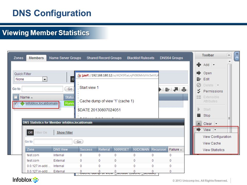The height and width of the screenshot is (185, 247).
Task: Tick the select-all checkbox in Name header
Action: [16, 97]
